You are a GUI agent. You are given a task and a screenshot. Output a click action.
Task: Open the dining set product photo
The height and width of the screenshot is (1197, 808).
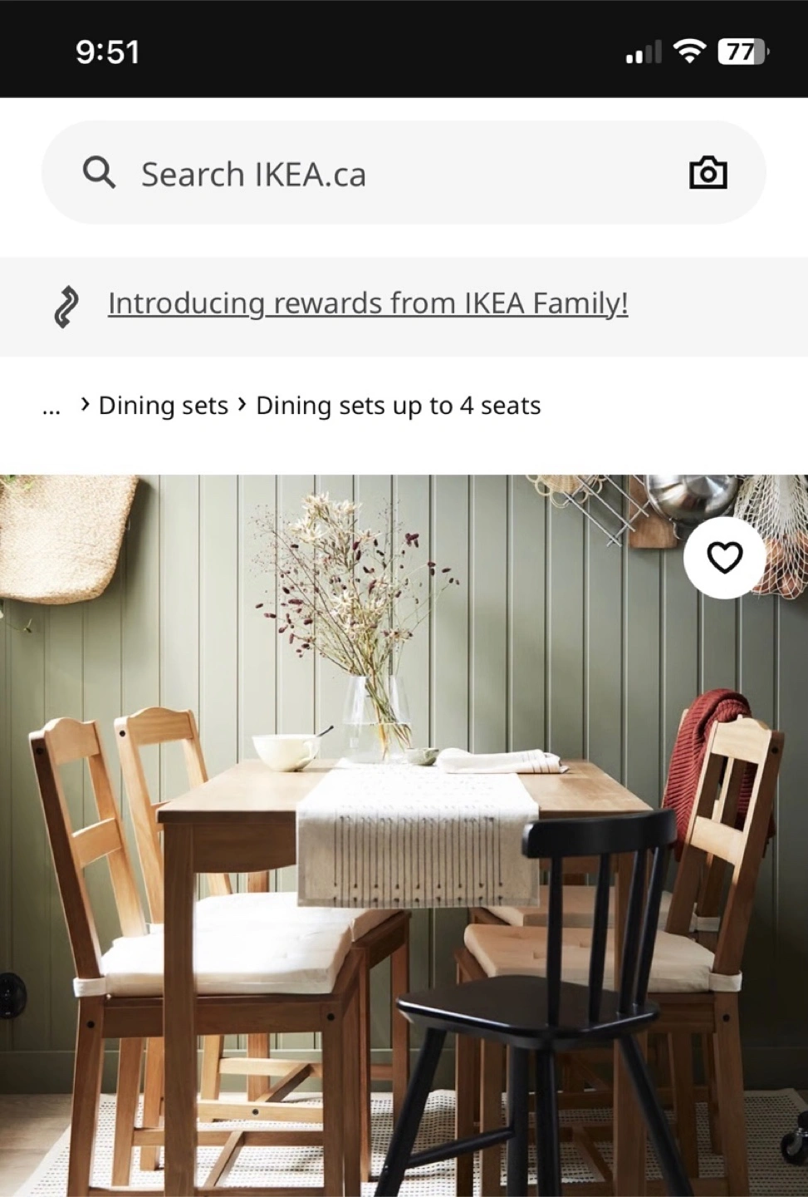click(404, 835)
